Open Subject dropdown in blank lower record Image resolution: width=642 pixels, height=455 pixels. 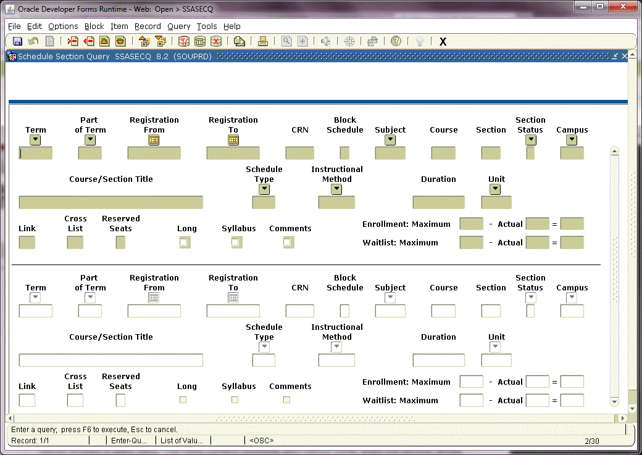[x=390, y=298]
